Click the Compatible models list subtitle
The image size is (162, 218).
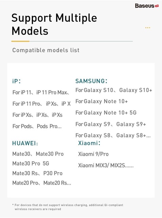[46, 50]
